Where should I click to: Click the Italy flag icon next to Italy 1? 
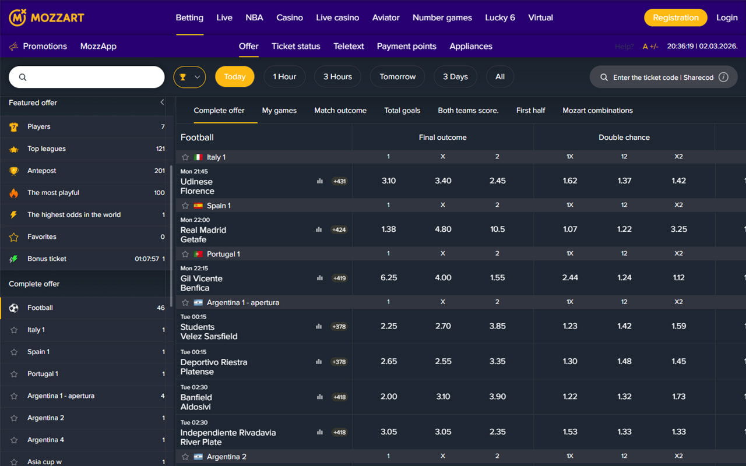click(198, 157)
